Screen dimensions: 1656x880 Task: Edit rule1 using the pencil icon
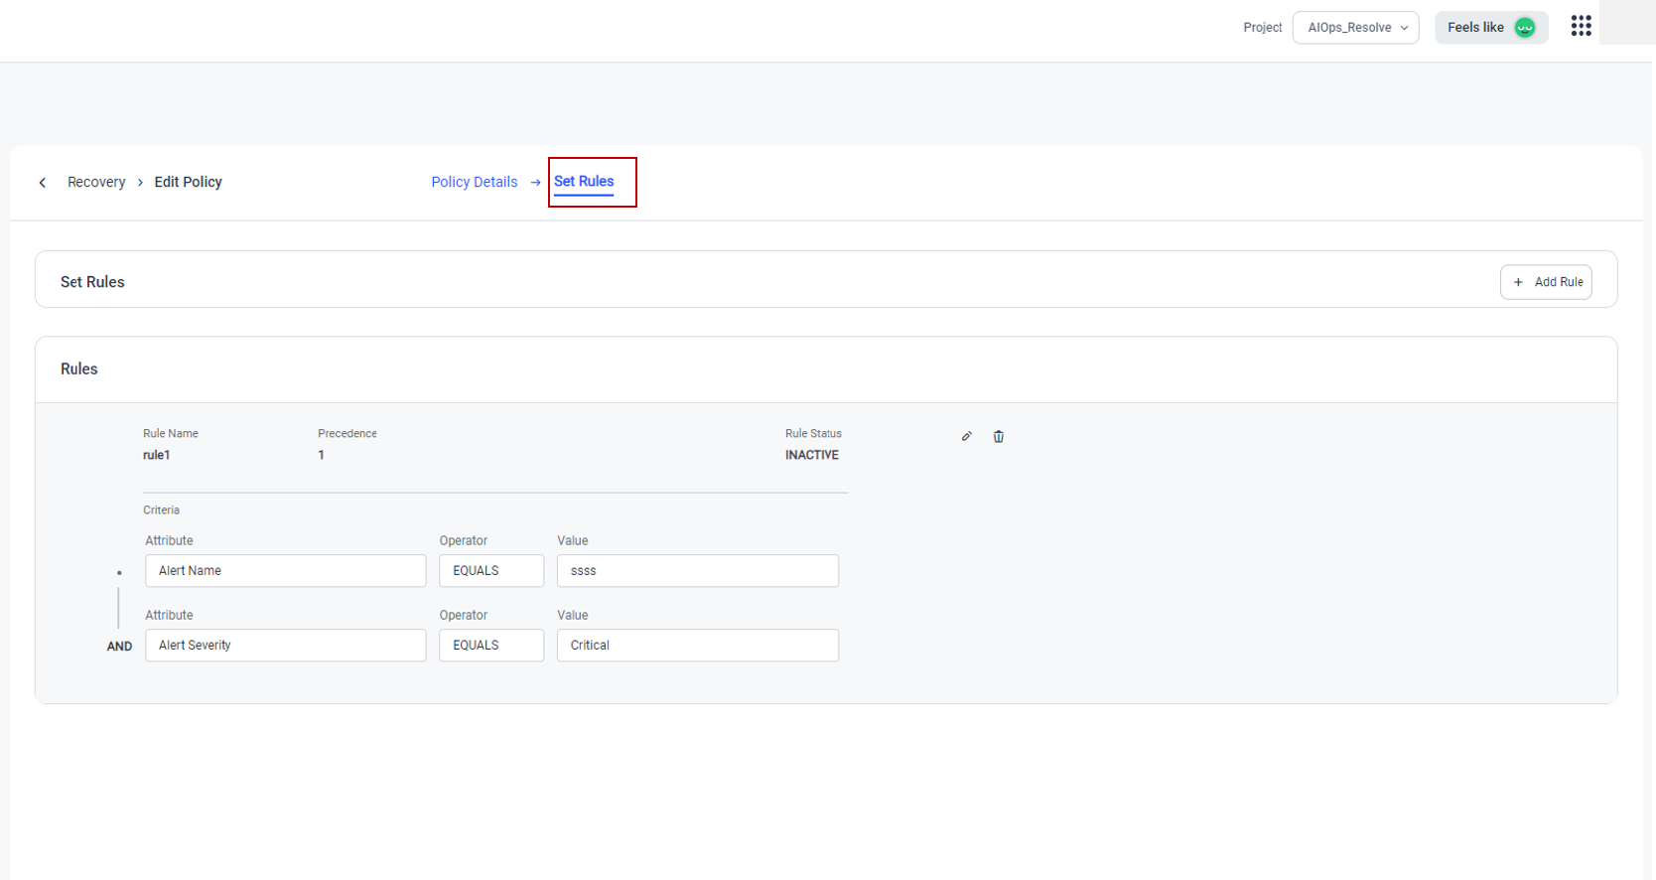[966, 436]
